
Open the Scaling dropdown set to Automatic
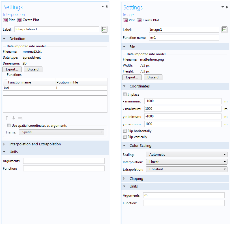(187, 154)
